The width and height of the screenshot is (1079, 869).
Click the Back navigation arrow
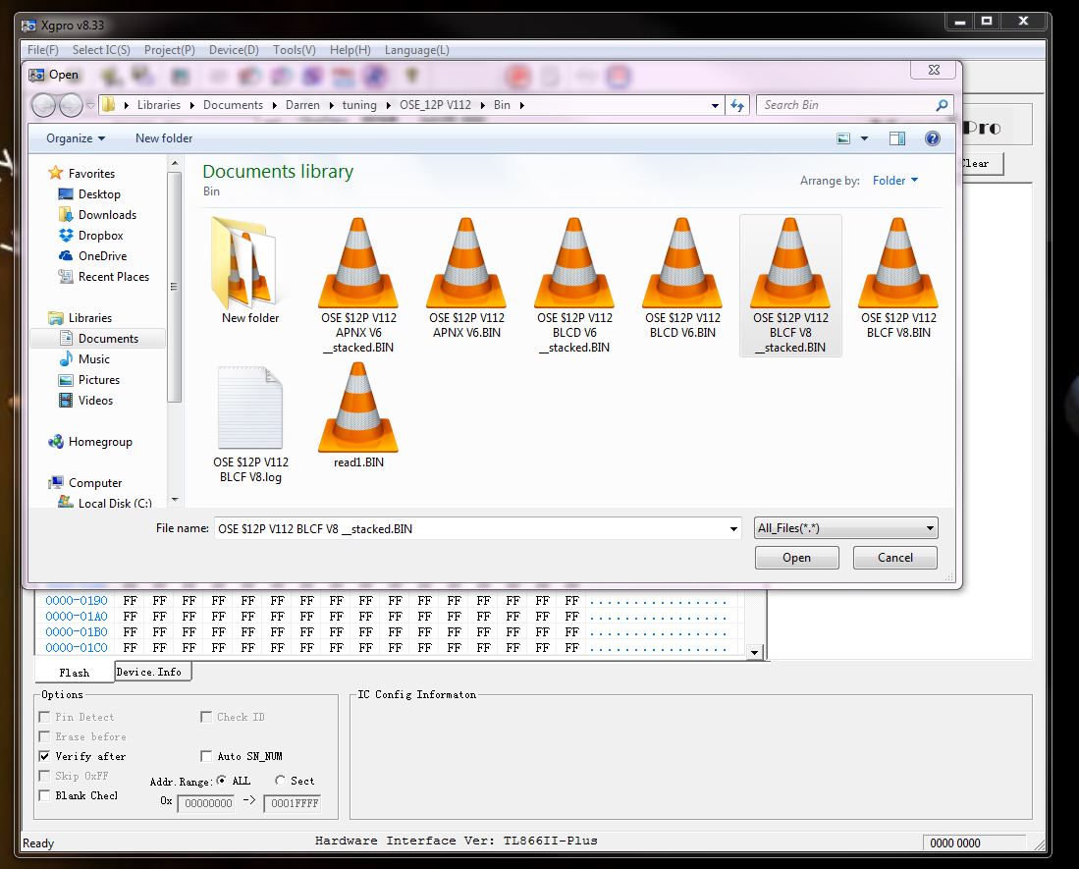tap(44, 105)
